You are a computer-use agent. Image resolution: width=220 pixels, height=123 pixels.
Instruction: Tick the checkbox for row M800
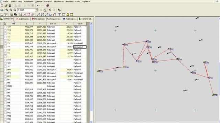pyautogui.click(x=5, y=86)
